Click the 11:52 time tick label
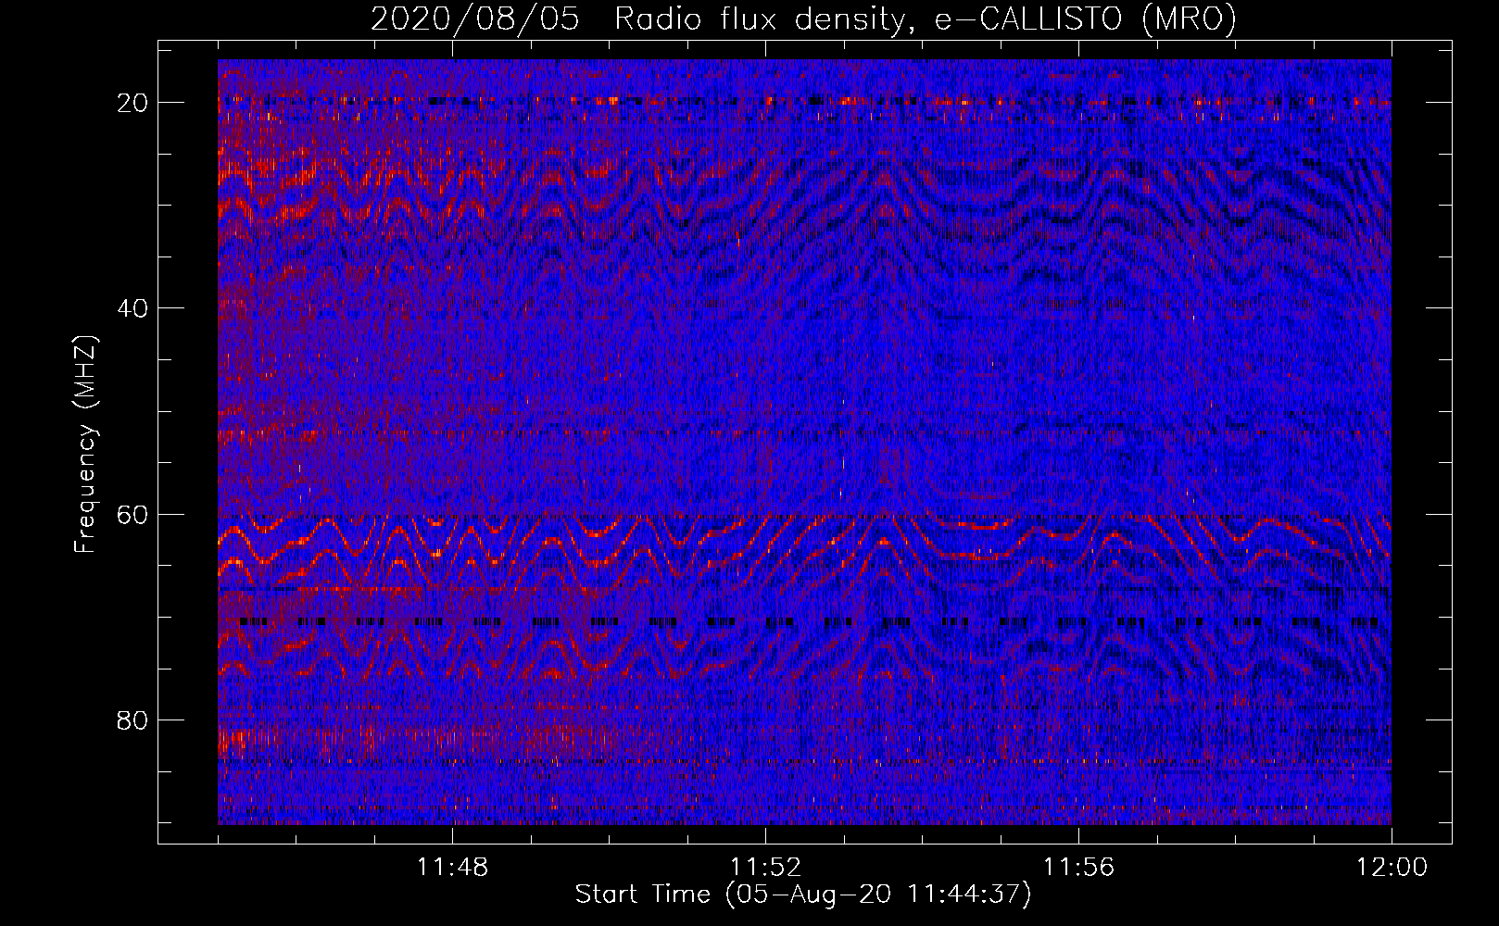Screen dimensions: 1499x926 (765, 868)
